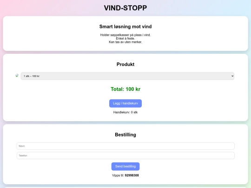
Task: Click the Bestilling section heading
Action: click(125, 135)
